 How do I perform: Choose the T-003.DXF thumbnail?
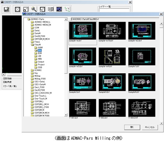(x=142, y=108)
